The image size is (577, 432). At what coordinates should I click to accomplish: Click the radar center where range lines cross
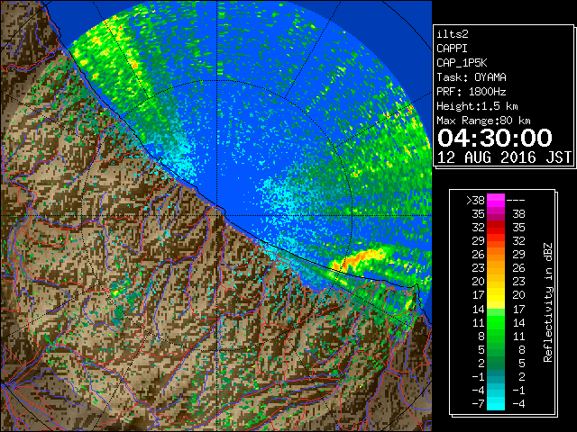(217, 215)
